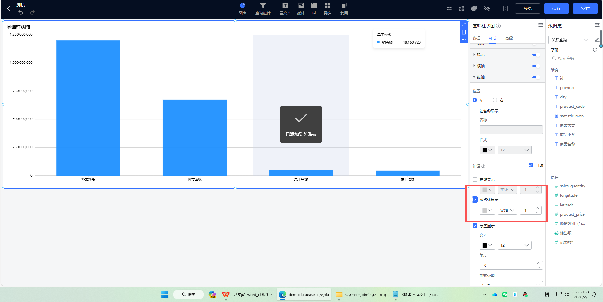
Task: Pick the axis name text color swatch
Action: point(487,150)
